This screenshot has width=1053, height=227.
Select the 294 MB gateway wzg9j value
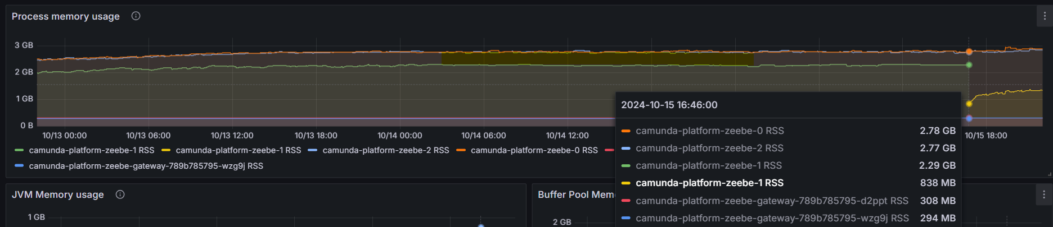[938, 218]
